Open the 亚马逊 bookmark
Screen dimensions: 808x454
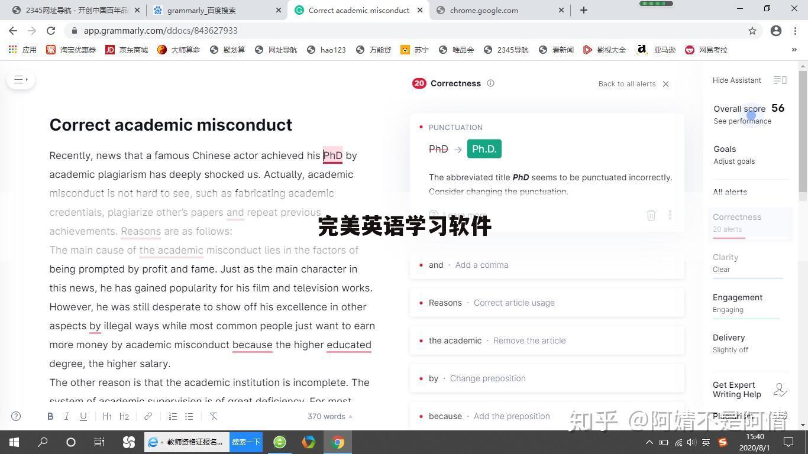656,50
